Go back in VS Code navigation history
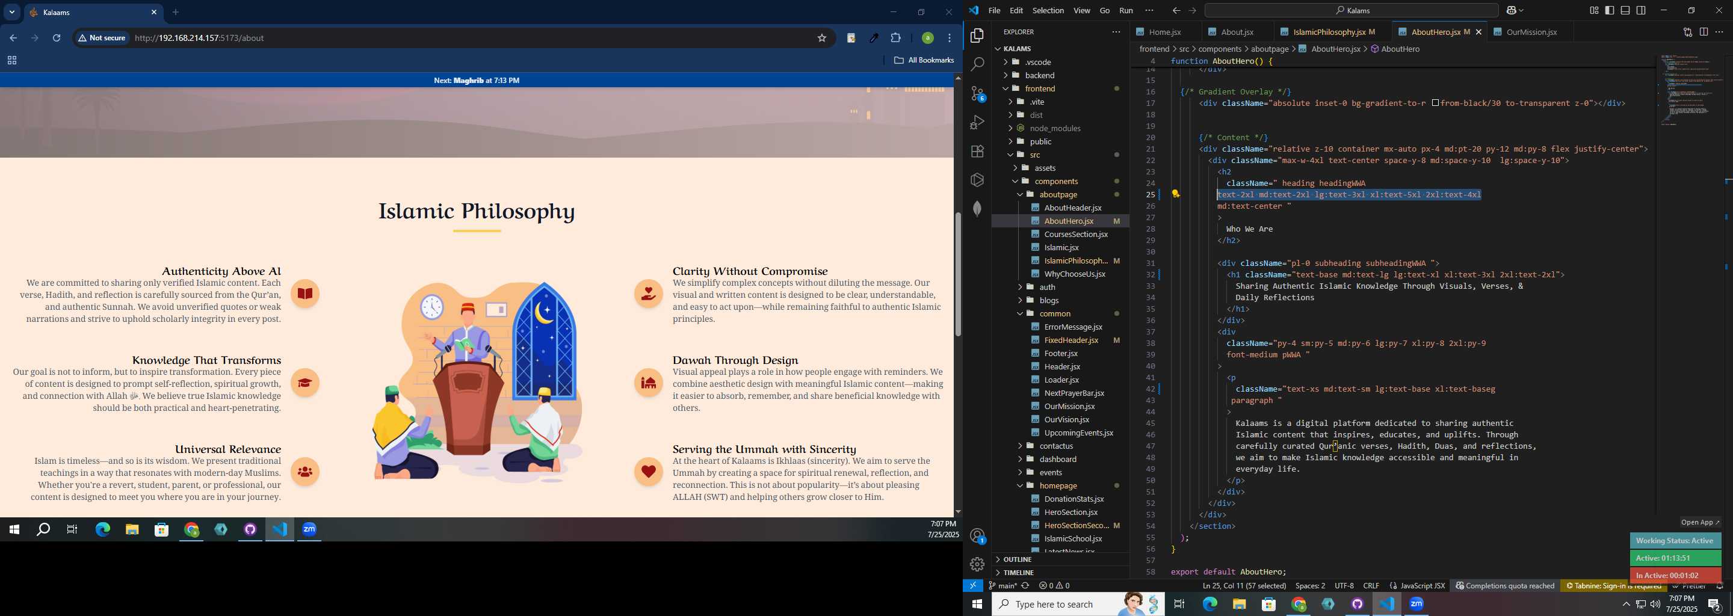 coord(1176,11)
